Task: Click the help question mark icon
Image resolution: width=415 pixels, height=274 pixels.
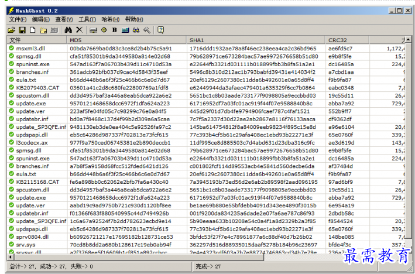Action: pos(160,30)
